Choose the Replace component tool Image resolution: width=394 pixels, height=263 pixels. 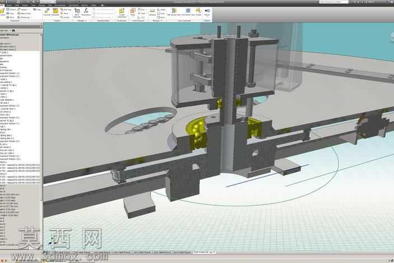22,10
